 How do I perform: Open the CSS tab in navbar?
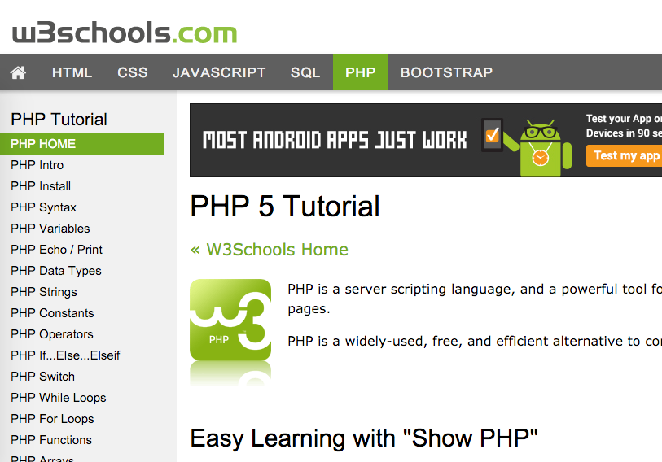[133, 72]
